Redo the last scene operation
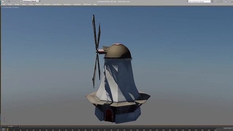Image resolution: width=233 pixels, height=131 pixels. pyautogui.click(x=16, y=1)
